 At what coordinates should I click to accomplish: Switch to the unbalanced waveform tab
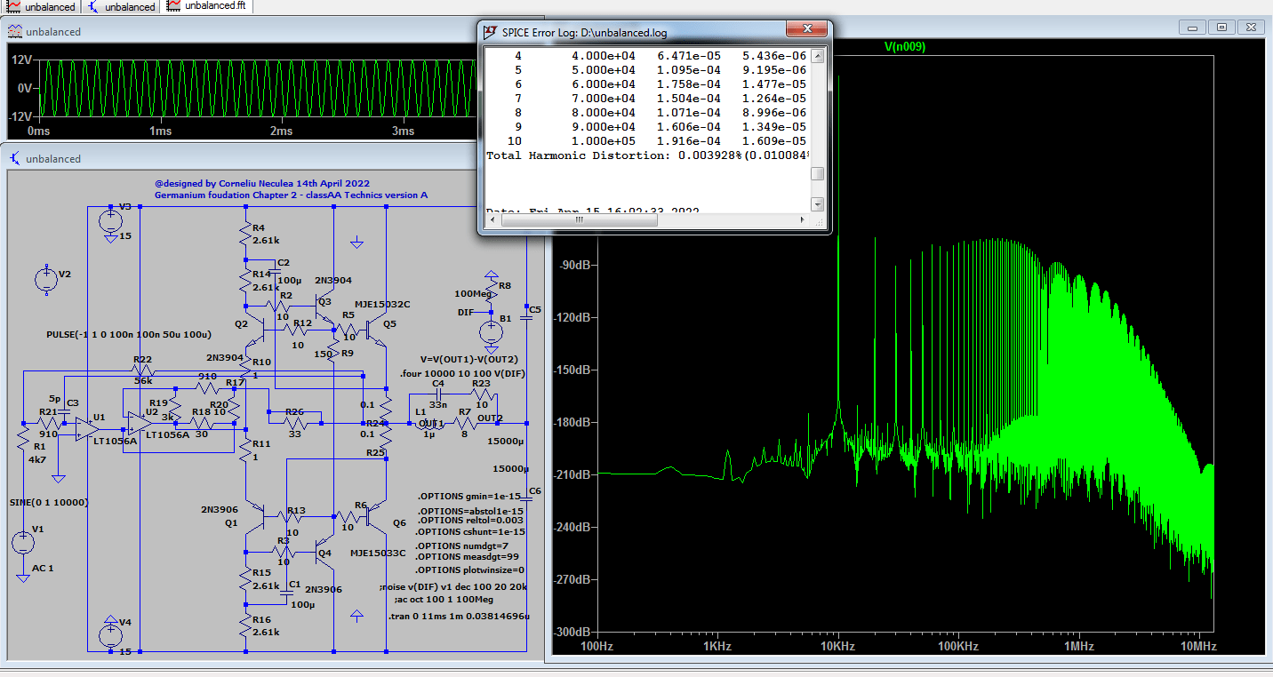click(40, 6)
